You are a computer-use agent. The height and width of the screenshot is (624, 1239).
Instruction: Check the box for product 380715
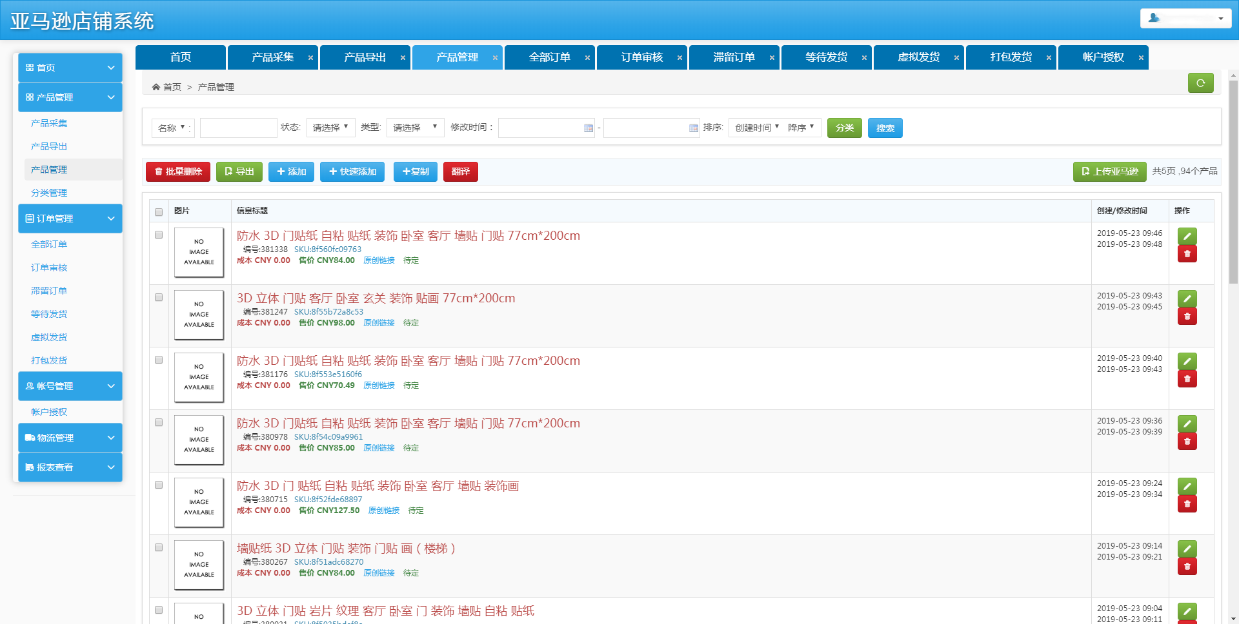[159, 485]
